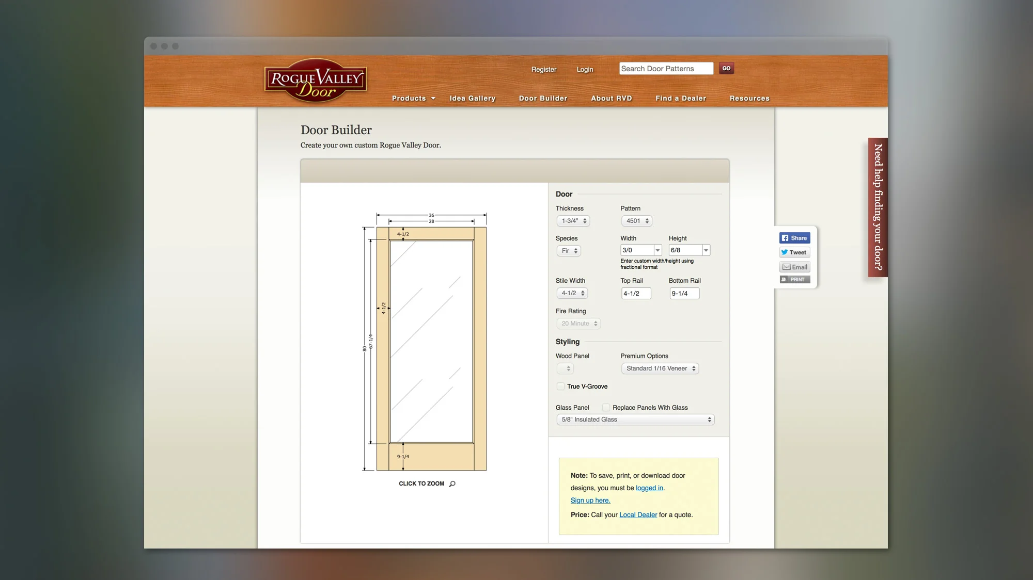Click the magnifier zoom icon
Image resolution: width=1033 pixels, height=580 pixels.
pyautogui.click(x=452, y=484)
